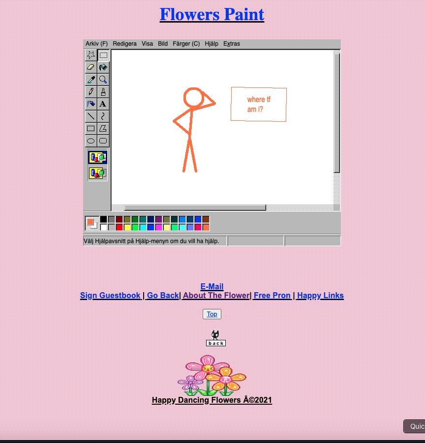Click the Sign Guestbook link
This screenshot has height=443, width=425.
pyautogui.click(x=110, y=296)
